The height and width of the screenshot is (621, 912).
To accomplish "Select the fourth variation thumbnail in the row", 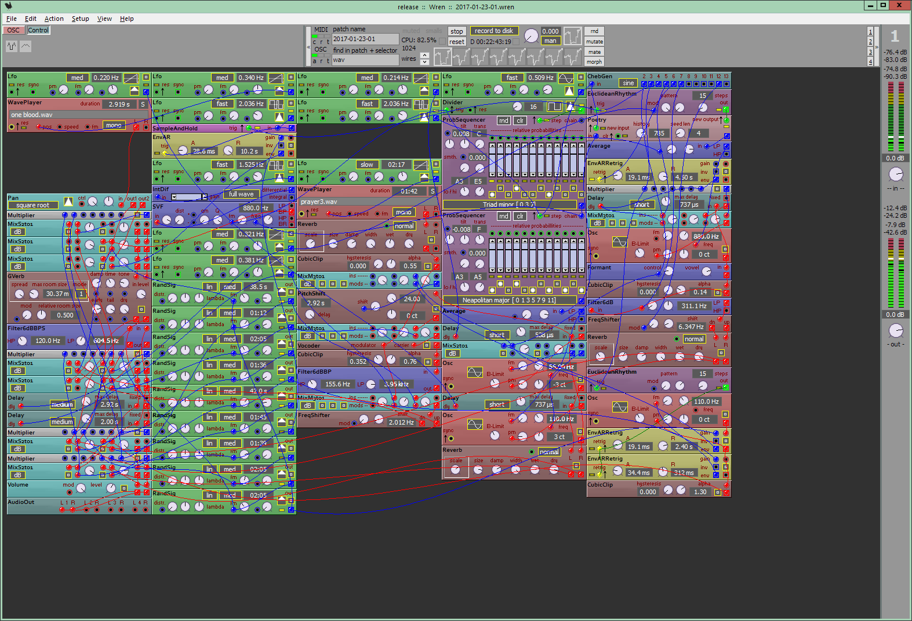I will (x=498, y=57).
